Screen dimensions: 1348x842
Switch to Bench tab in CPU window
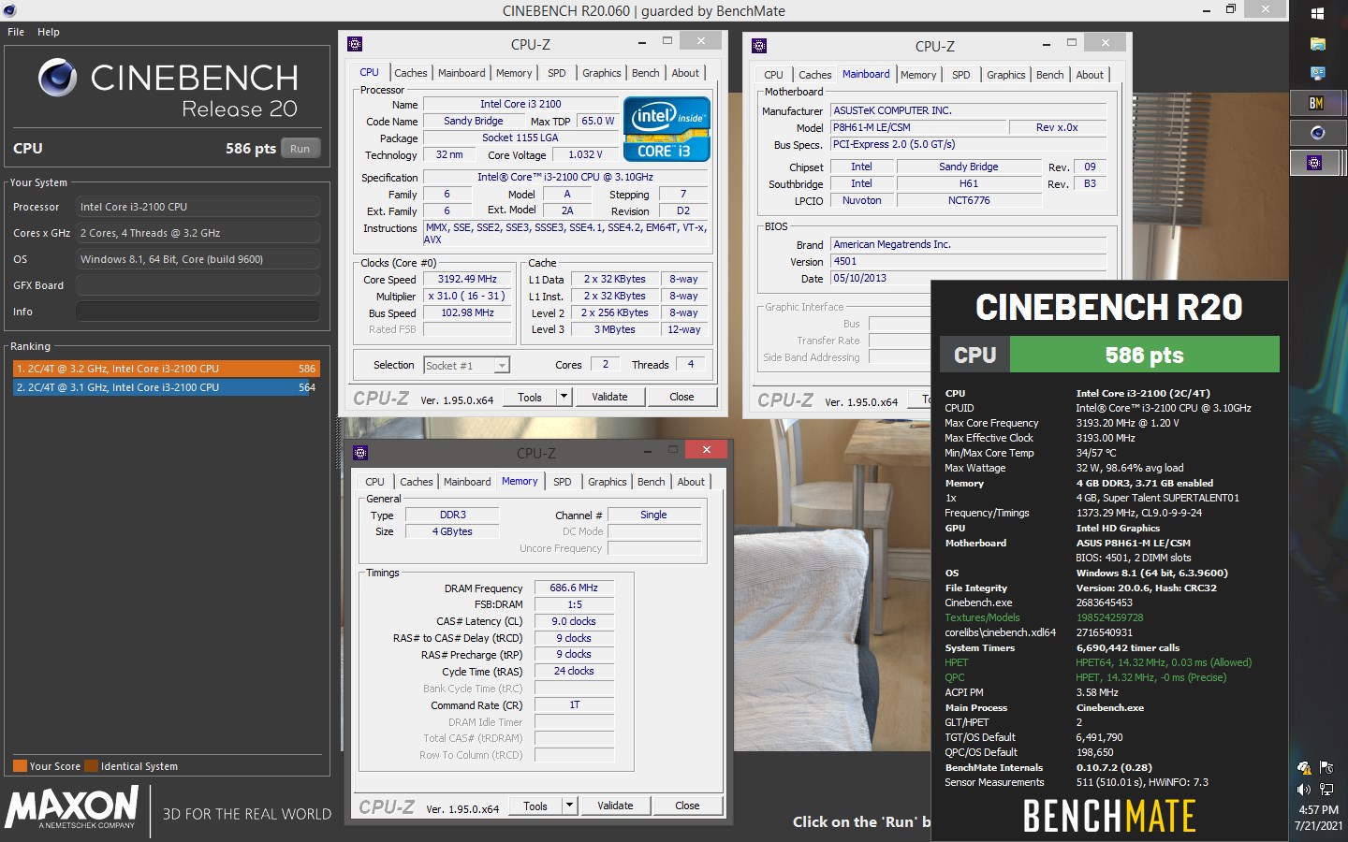(645, 73)
